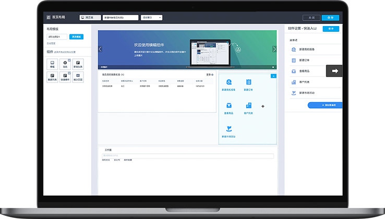Select first tab under 工作圈 input
Viewport: 385px width, 219px height.
click(106, 160)
